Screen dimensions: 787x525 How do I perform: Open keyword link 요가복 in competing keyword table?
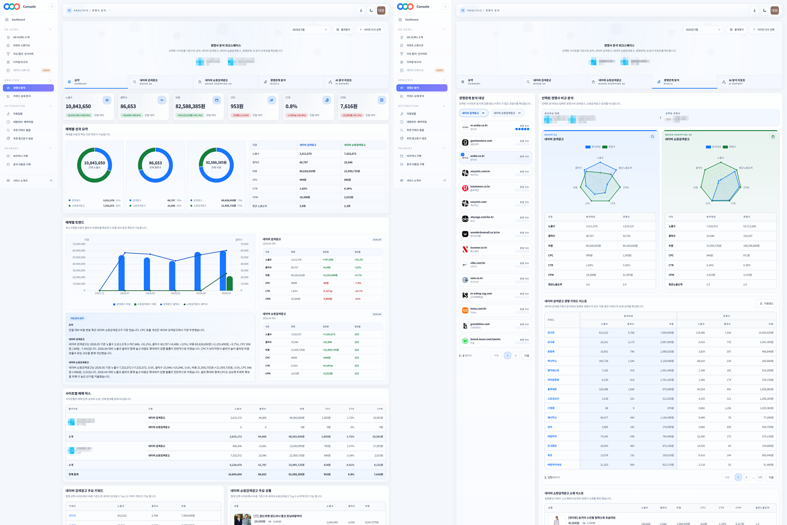tap(551, 342)
